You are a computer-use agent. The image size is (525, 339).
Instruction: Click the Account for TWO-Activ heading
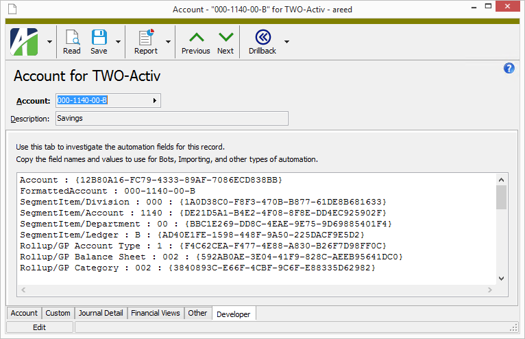[x=87, y=75]
